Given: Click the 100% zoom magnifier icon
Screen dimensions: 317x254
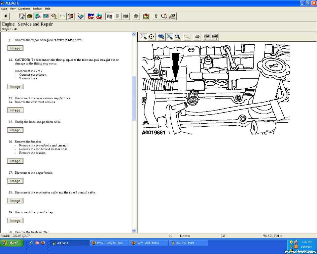Looking at the screenshot, I should (161, 37).
